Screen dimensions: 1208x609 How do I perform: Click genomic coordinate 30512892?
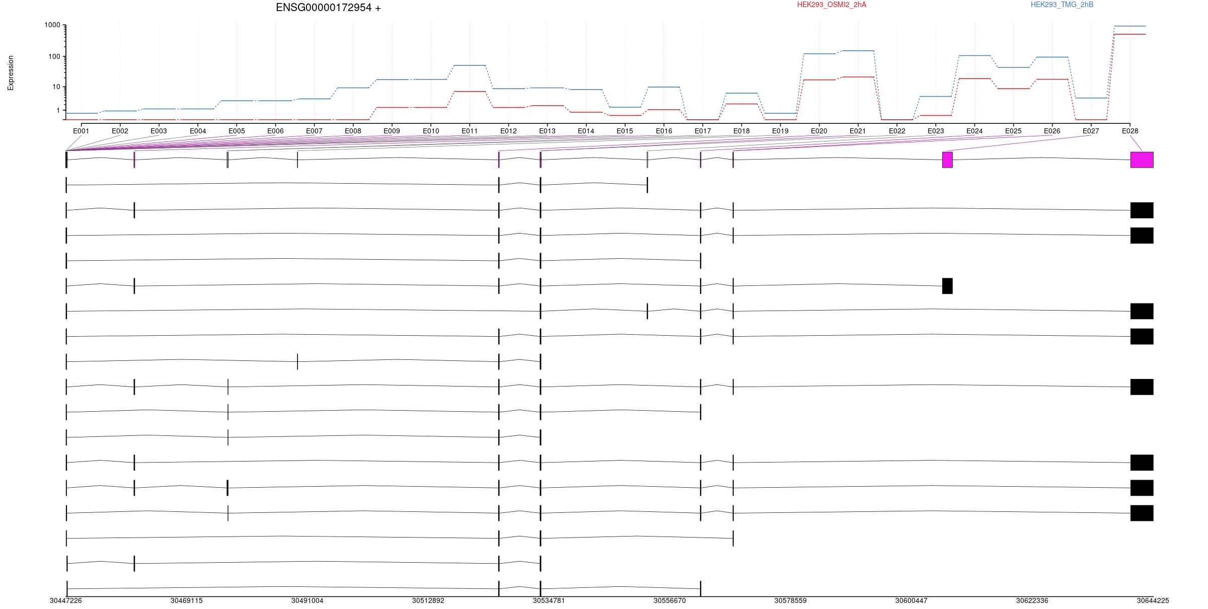click(428, 600)
